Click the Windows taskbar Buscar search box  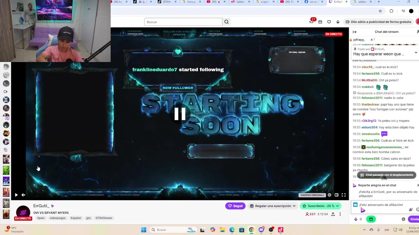pos(173,230)
